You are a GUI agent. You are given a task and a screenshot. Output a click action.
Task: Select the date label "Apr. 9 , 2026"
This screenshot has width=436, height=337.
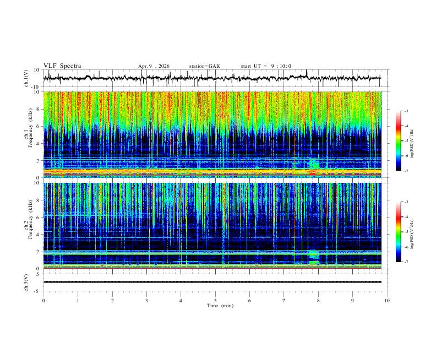tap(154, 66)
